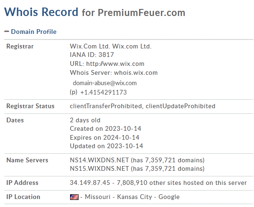Click the Created on 2023-10-14 date
The height and width of the screenshot is (207, 254).
[105, 129]
